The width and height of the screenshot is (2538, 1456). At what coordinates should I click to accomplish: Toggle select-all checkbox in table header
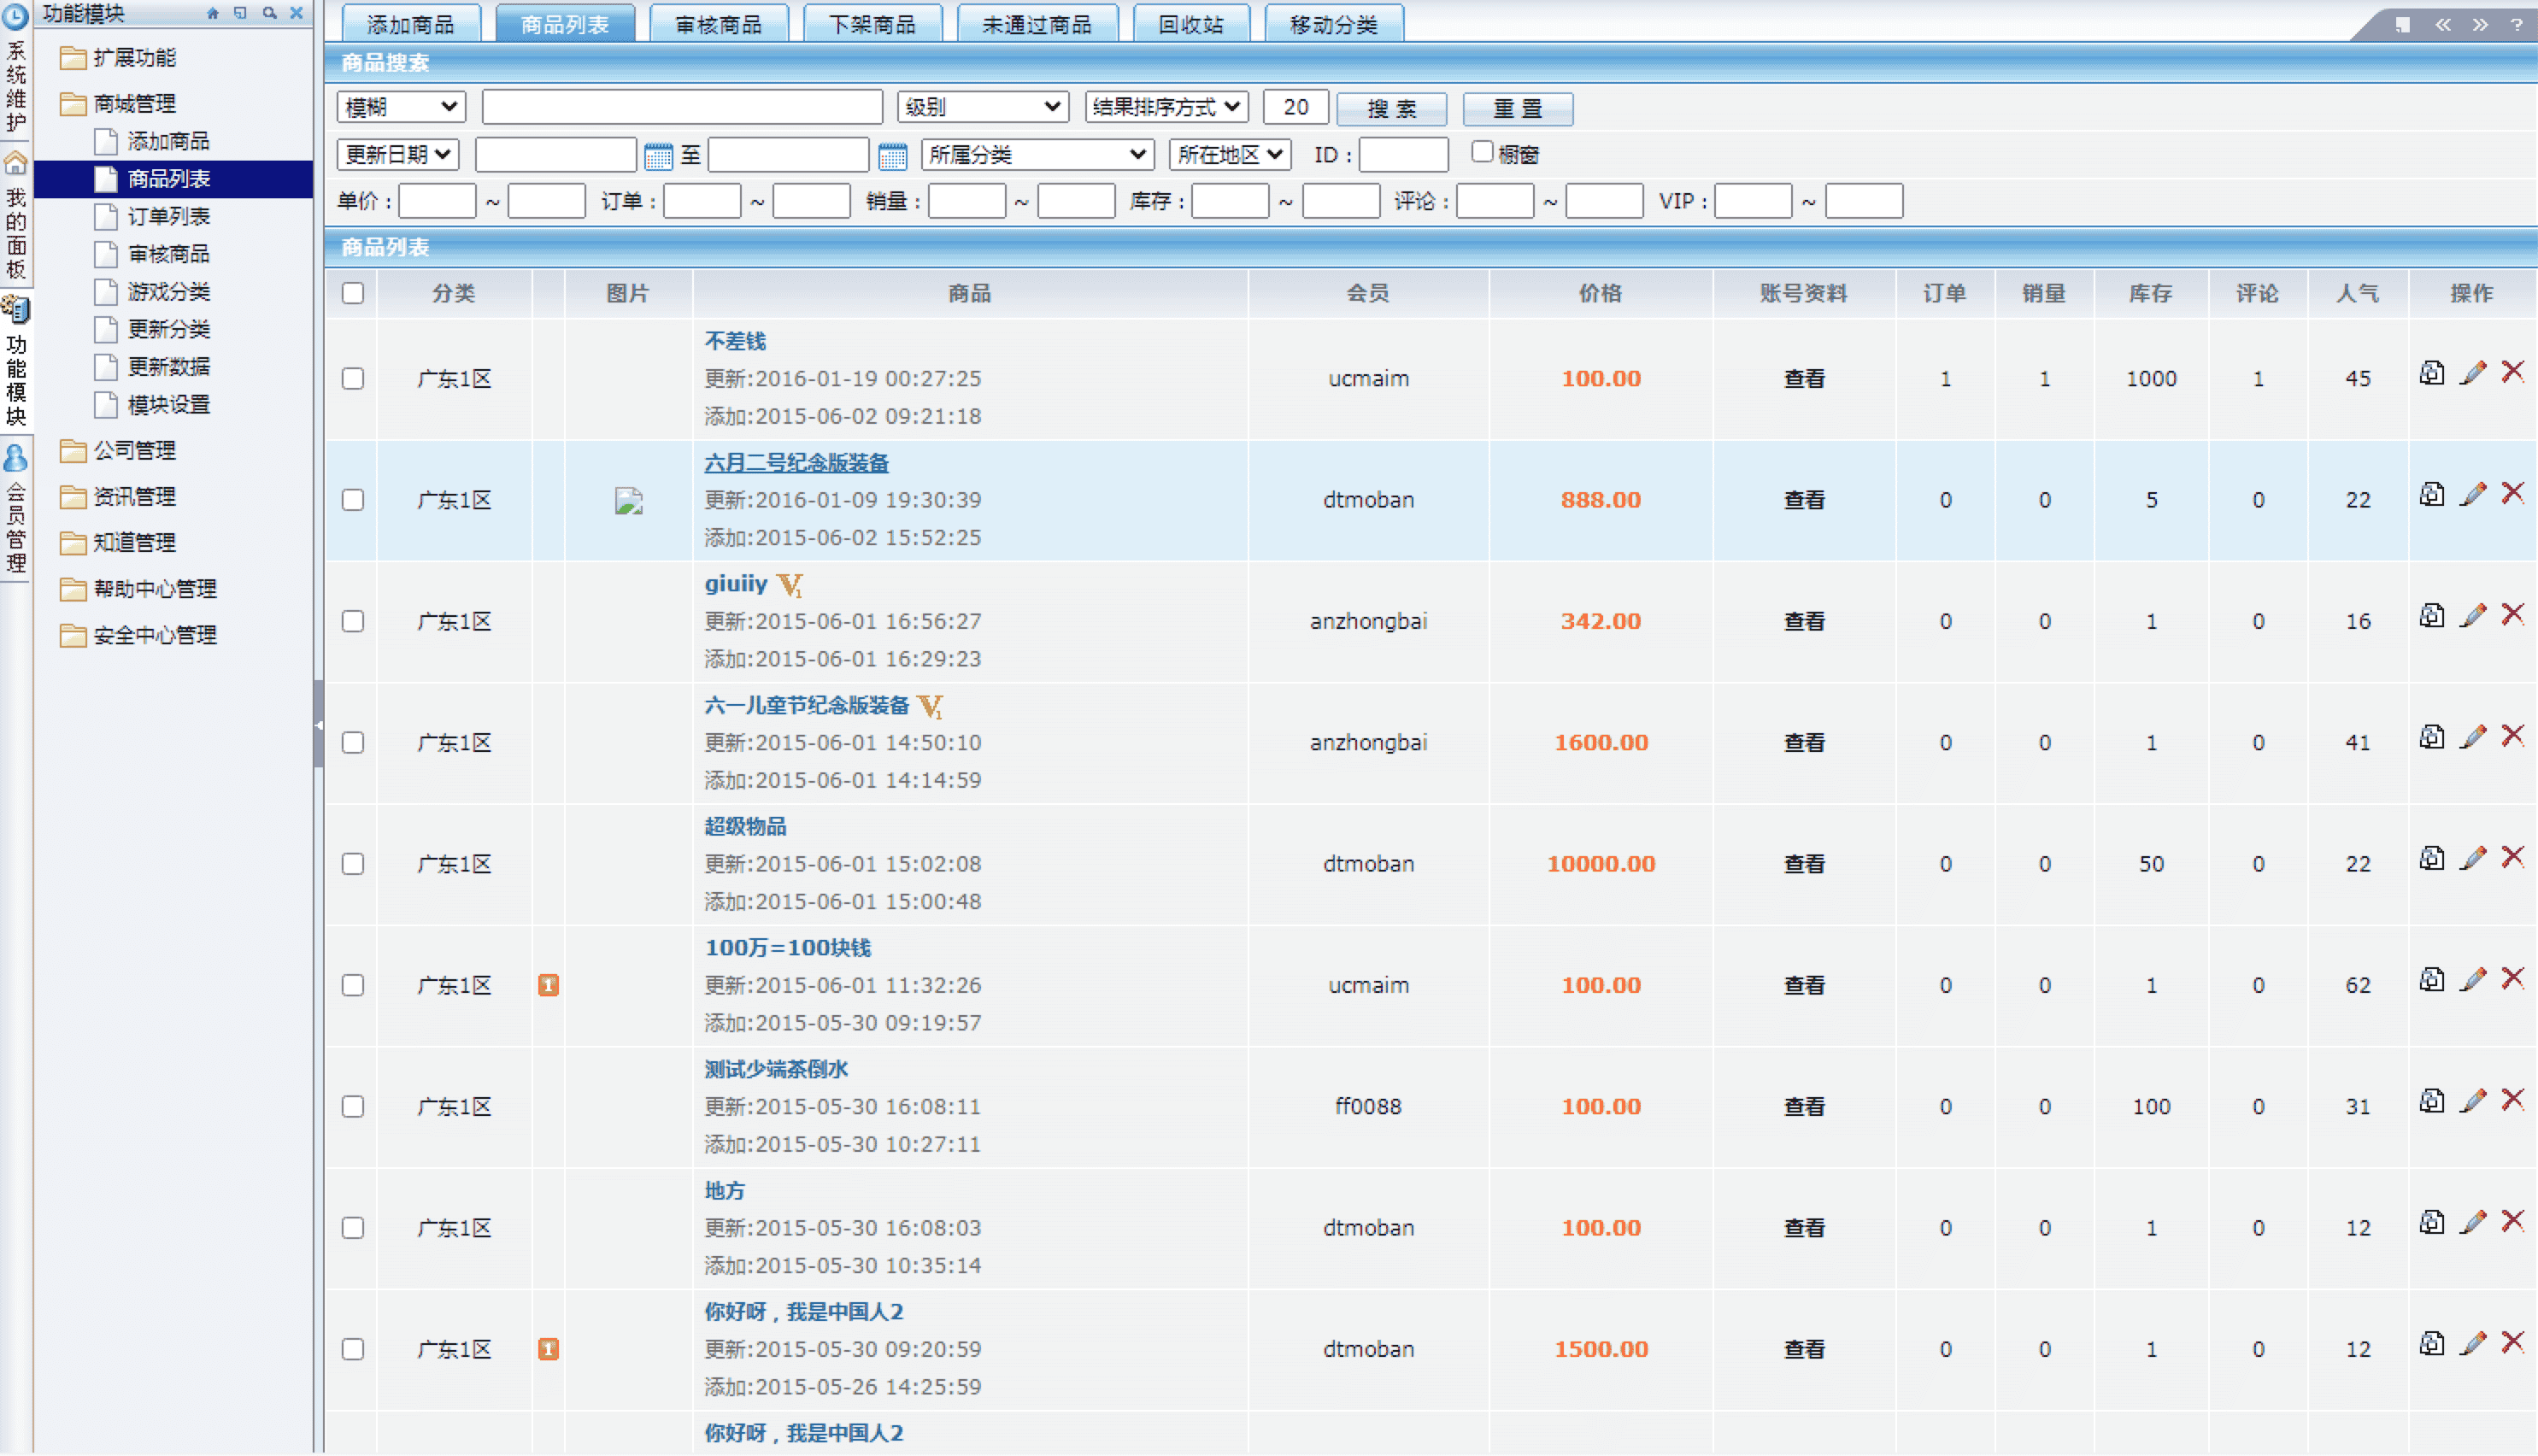click(353, 293)
